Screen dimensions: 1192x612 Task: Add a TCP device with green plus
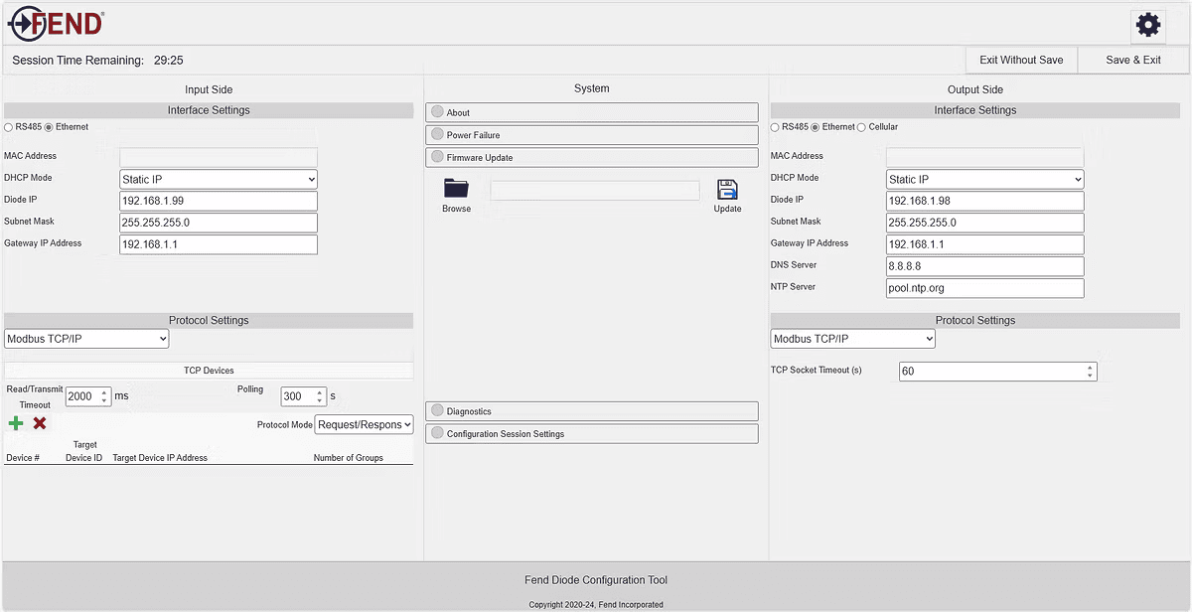tap(16, 423)
